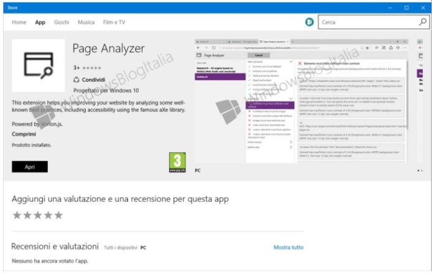
Task: Click the PC label under screenshot
Action: click(x=197, y=171)
